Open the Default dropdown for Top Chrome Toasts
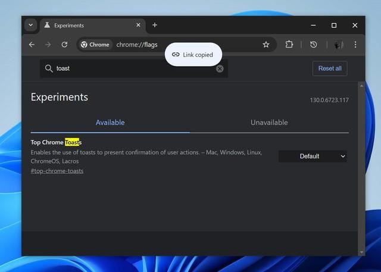The image size is (381, 272). pos(313,156)
